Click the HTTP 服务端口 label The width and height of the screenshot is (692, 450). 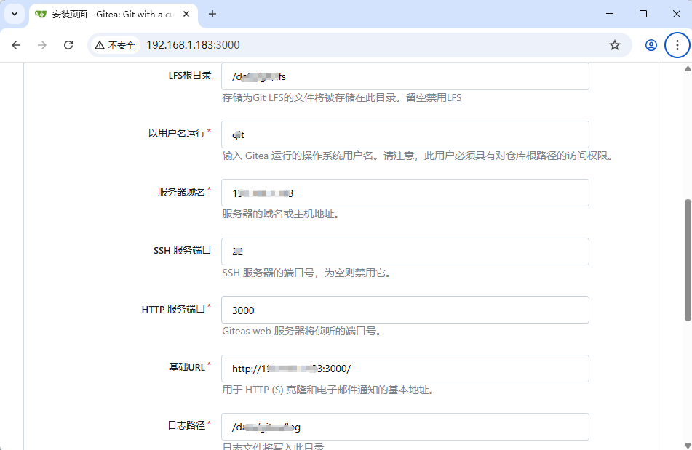pos(173,309)
